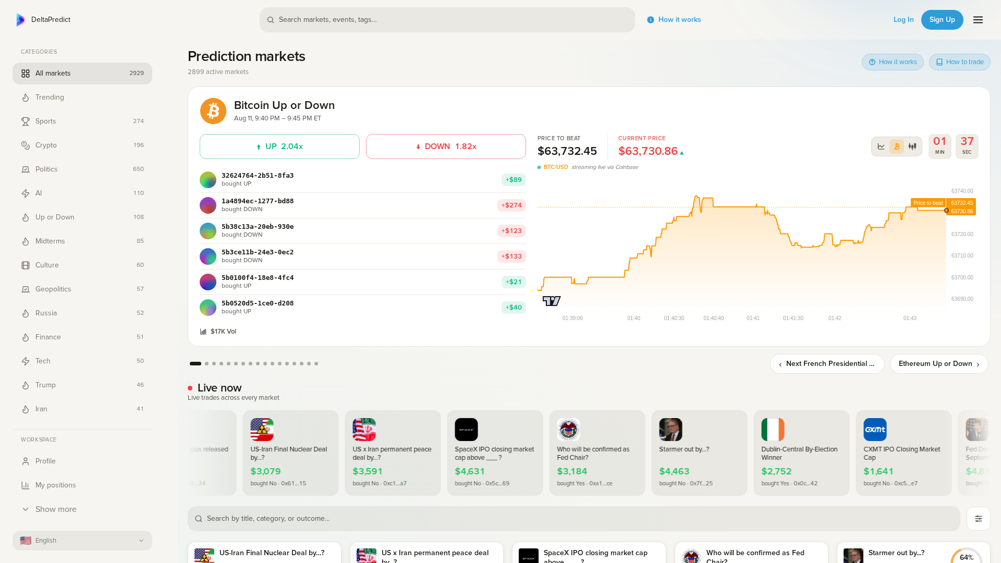
Task: Buy UP at 2.04x
Action: pyautogui.click(x=279, y=146)
